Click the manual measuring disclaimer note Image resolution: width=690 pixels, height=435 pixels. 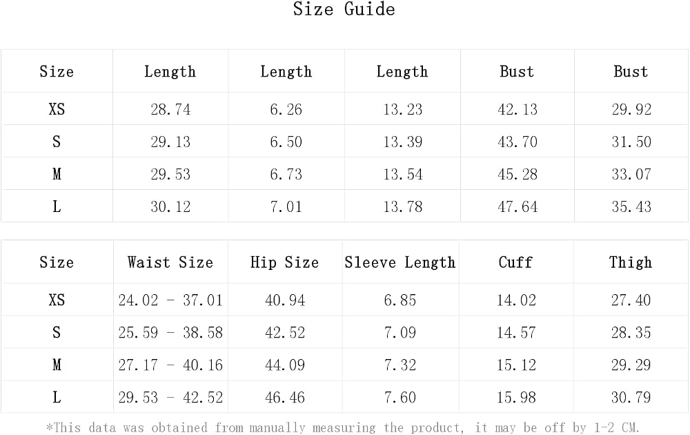[342, 427]
